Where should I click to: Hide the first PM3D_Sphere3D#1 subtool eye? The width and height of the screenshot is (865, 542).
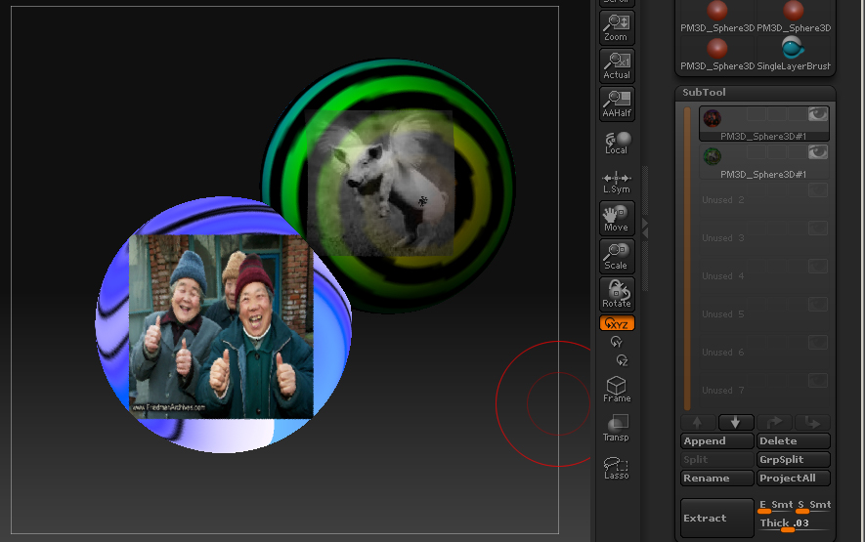coord(817,115)
